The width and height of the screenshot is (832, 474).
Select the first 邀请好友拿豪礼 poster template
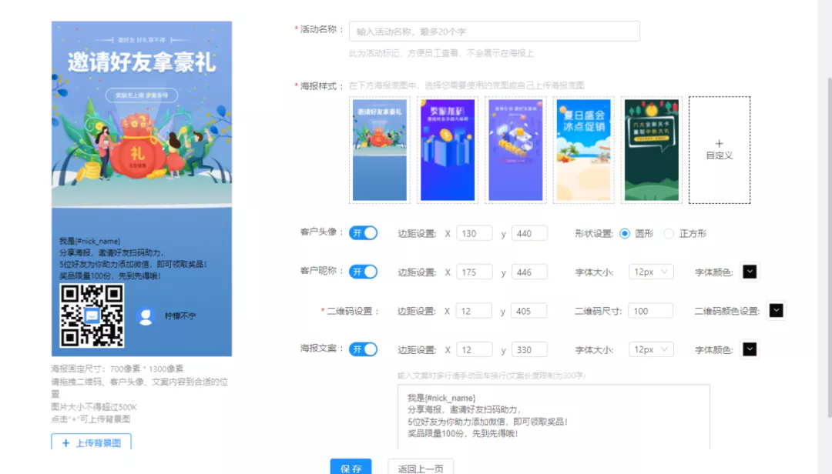pos(379,149)
